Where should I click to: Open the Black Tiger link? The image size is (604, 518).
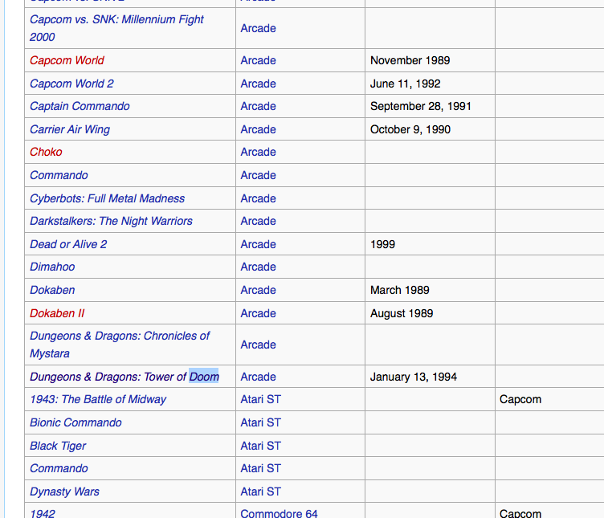click(x=58, y=446)
